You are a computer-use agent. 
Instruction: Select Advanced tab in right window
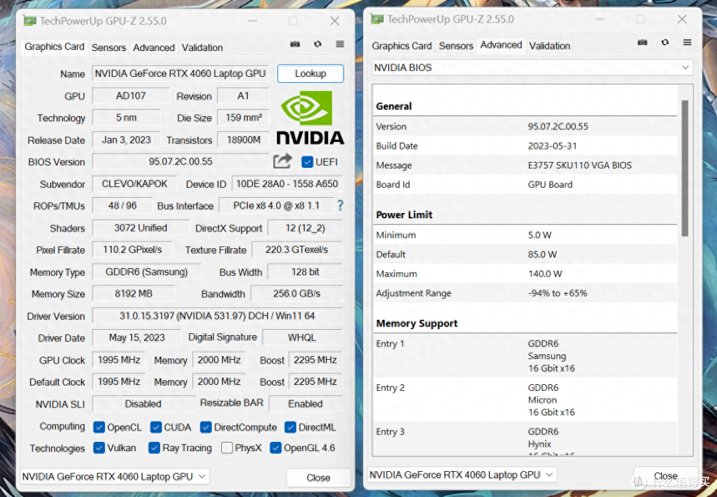pos(501,45)
